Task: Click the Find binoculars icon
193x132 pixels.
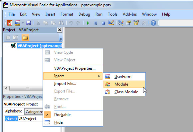Action: 61,23
